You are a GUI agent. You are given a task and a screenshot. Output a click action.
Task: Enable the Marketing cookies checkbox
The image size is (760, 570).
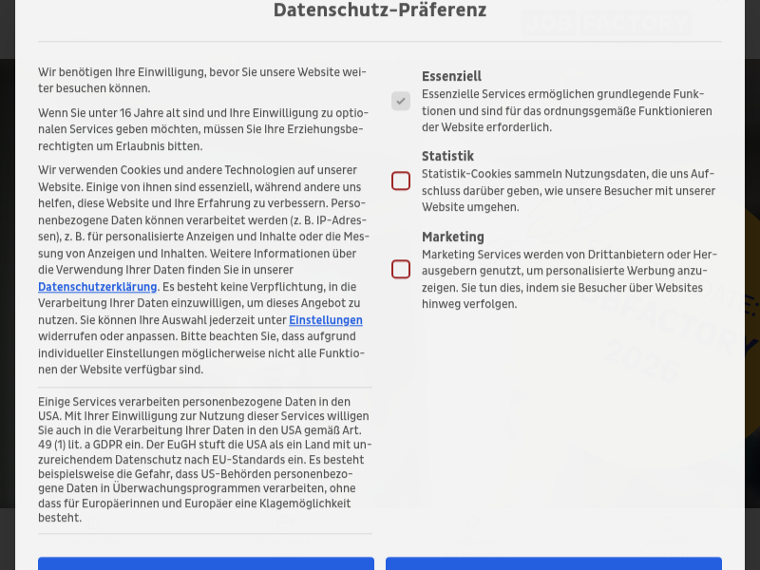click(401, 269)
